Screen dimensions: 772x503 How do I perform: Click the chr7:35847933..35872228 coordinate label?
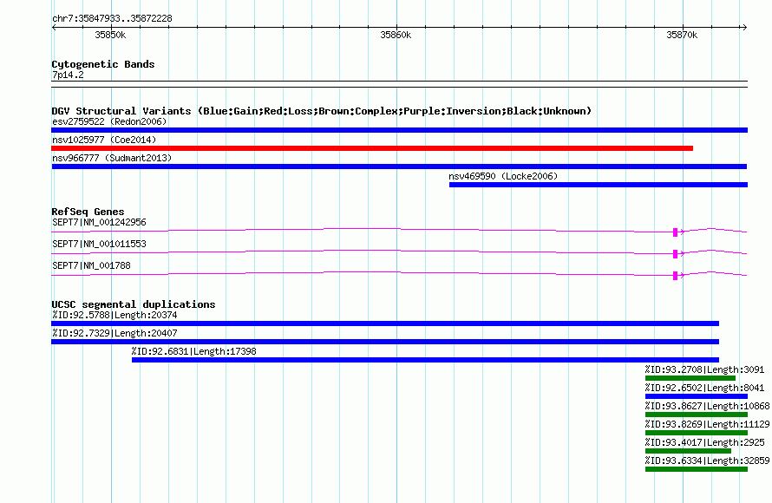point(112,18)
